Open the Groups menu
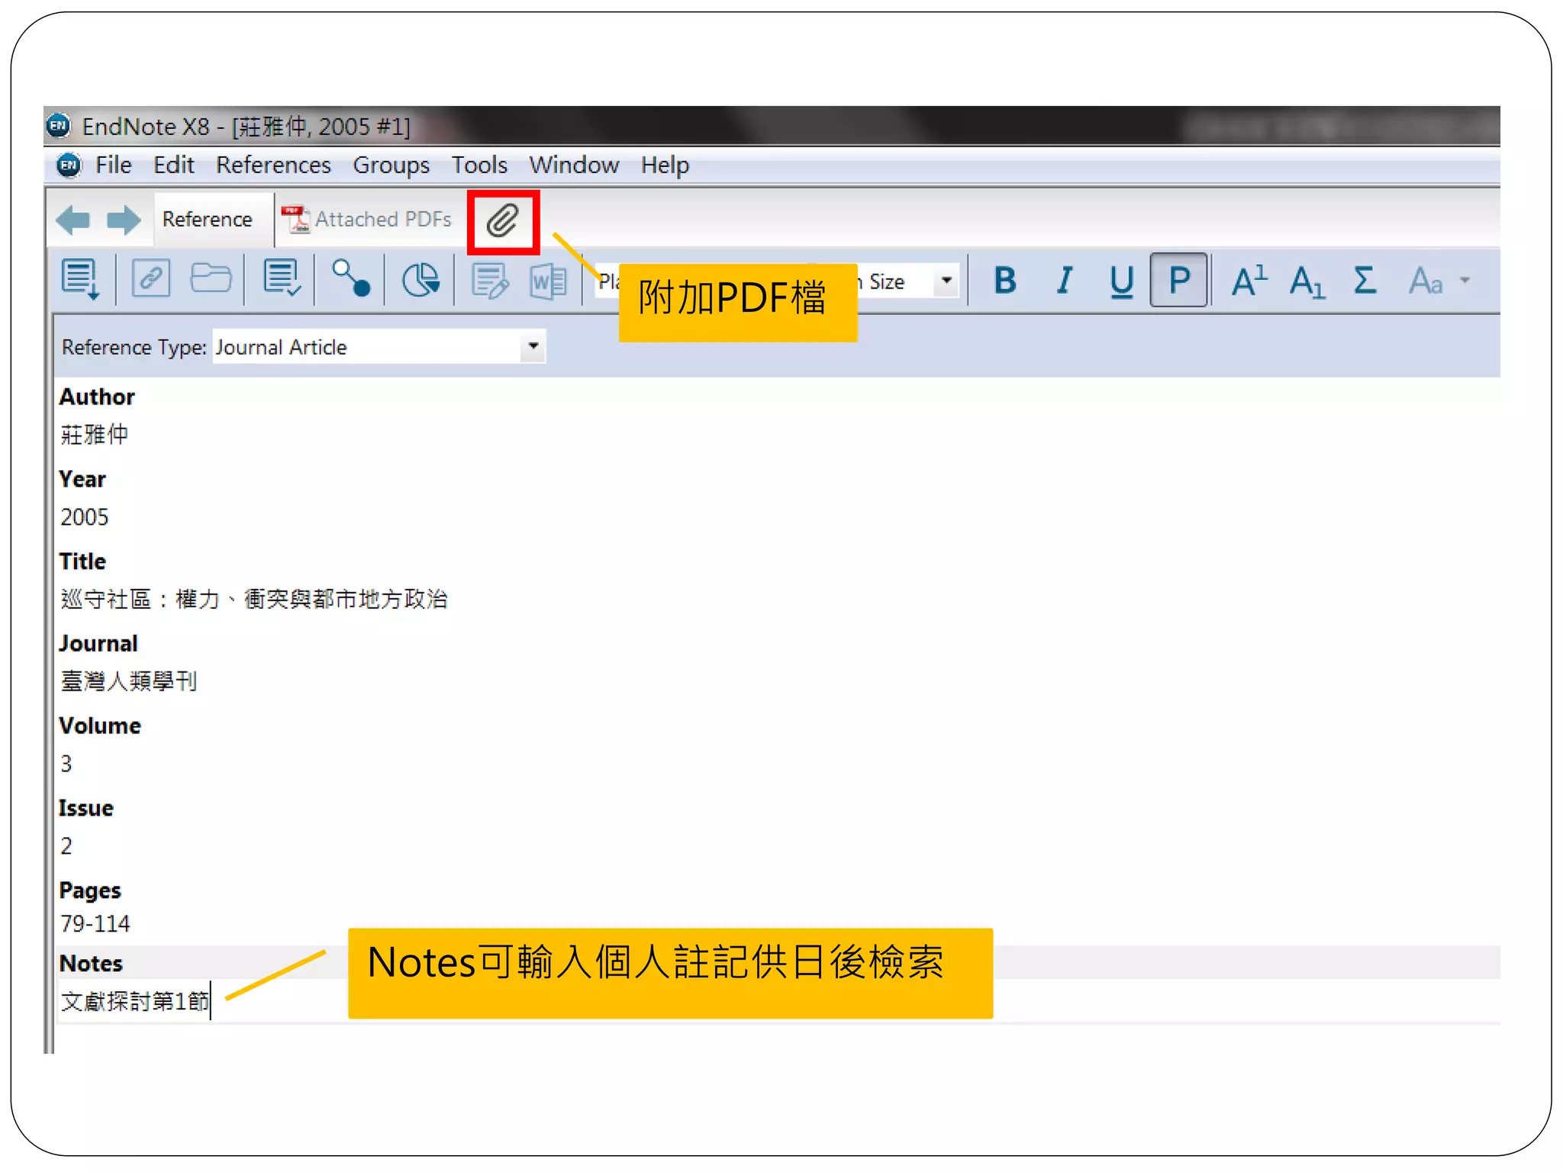This screenshot has width=1563, height=1172. click(391, 165)
